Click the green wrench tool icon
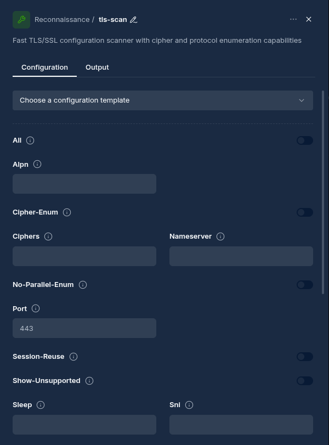 21,19
